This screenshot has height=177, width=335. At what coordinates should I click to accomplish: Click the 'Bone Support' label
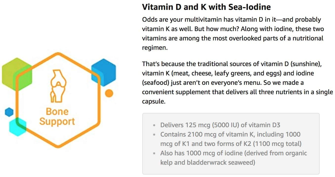pos(57,116)
